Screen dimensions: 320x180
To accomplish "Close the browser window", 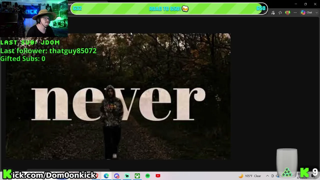I will point(315,4).
